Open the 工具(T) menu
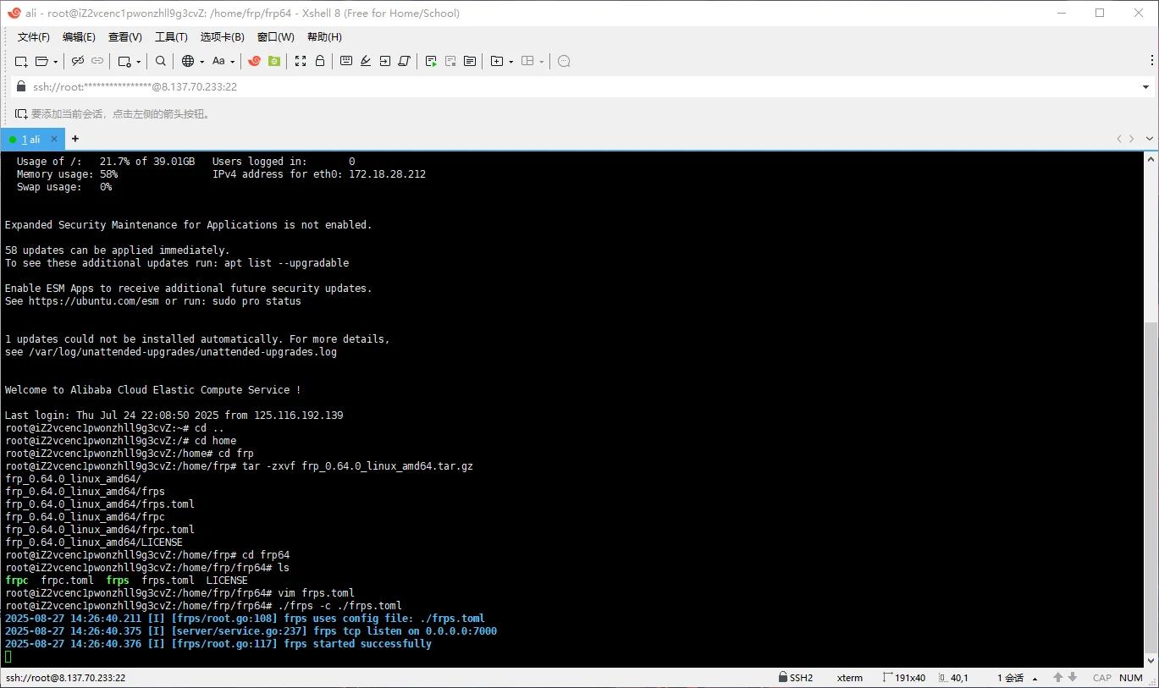1159x688 pixels. (171, 36)
